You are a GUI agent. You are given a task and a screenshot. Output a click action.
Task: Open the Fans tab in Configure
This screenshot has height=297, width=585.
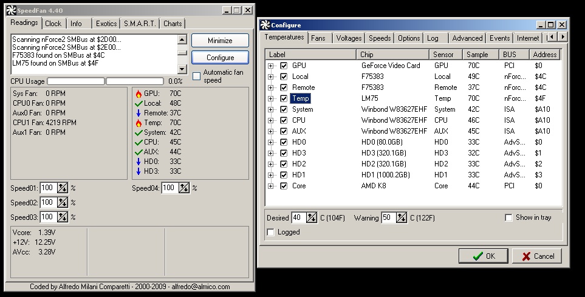318,38
